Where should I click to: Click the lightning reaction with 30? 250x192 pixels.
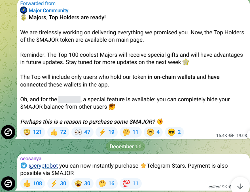point(58,183)
